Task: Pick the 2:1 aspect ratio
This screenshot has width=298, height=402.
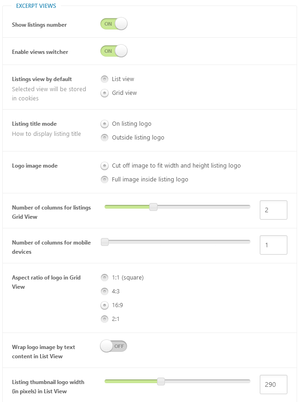Action: [x=105, y=319]
